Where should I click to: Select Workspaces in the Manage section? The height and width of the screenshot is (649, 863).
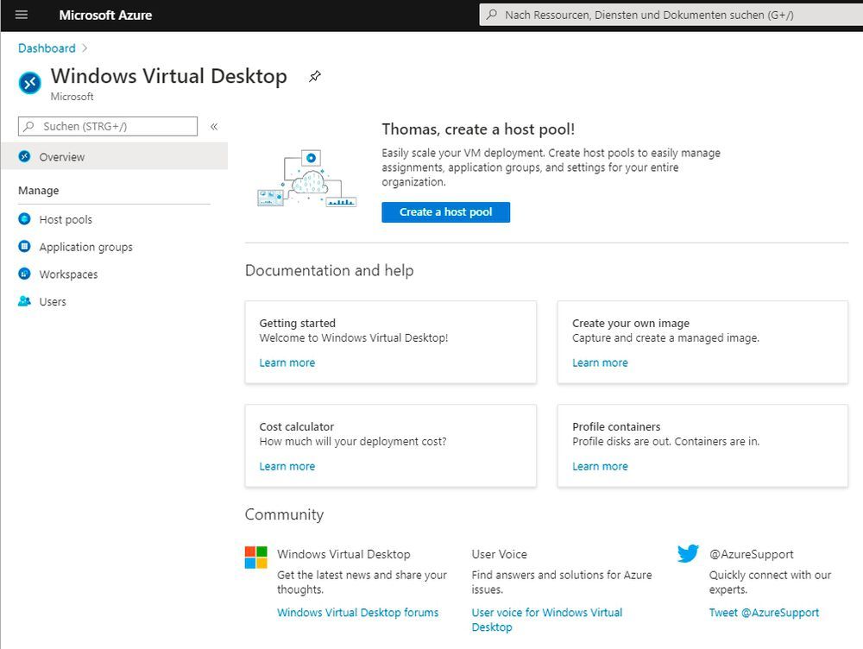[x=70, y=274]
